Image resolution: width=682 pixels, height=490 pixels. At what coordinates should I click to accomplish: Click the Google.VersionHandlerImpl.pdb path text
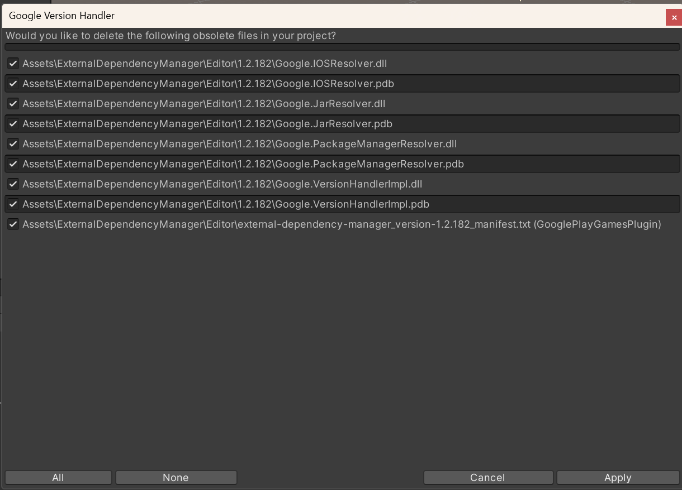coord(226,204)
